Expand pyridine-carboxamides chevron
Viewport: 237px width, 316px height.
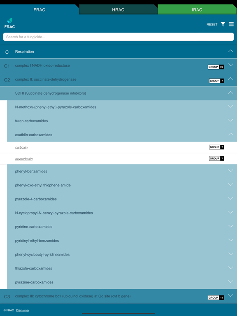(x=230, y=226)
